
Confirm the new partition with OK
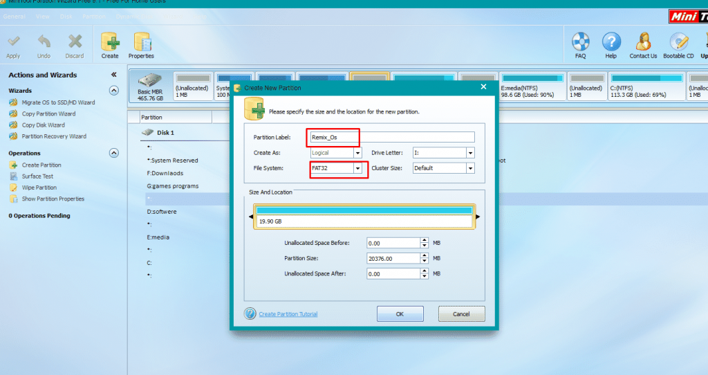pyautogui.click(x=400, y=314)
